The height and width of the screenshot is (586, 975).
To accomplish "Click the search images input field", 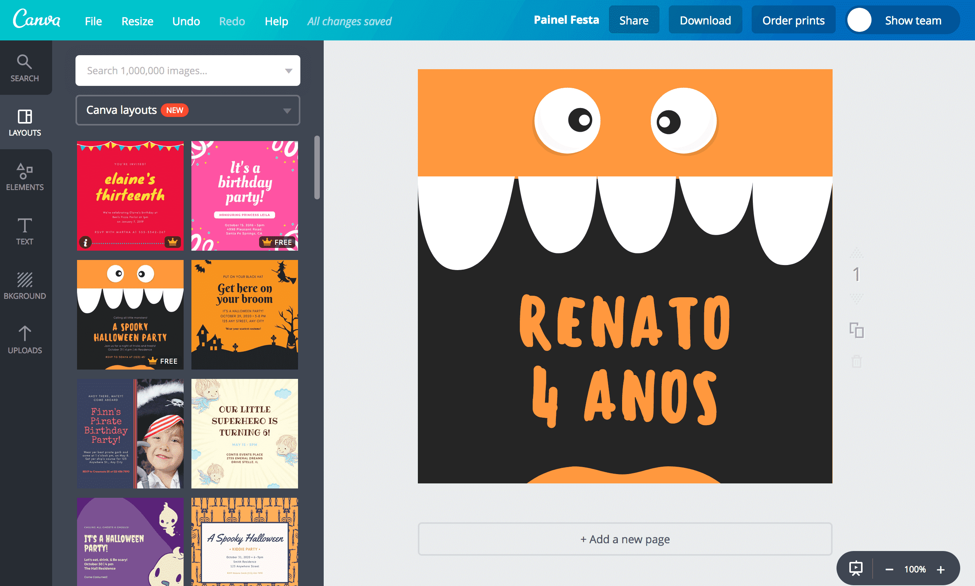I will click(x=188, y=71).
